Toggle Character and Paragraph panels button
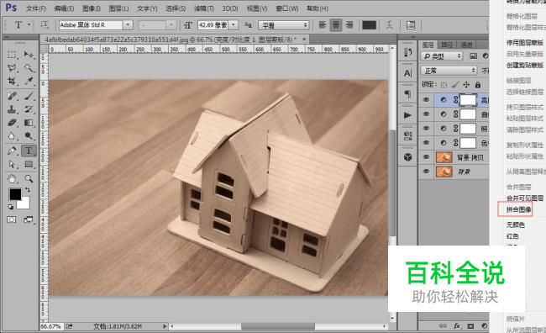The width and height of the screenshot is (546, 333). tap(411, 24)
